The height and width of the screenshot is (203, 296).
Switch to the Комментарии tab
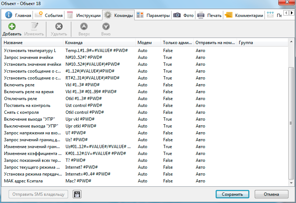click(x=244, y=15)
